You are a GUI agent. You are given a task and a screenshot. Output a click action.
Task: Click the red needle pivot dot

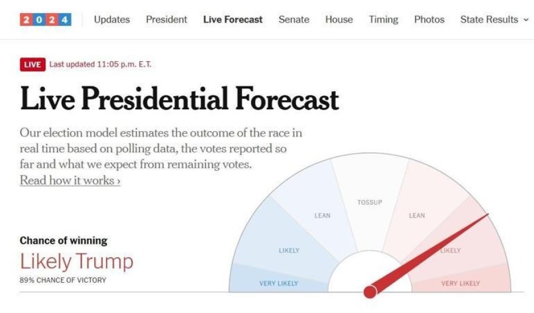click(x=370, y=292)
